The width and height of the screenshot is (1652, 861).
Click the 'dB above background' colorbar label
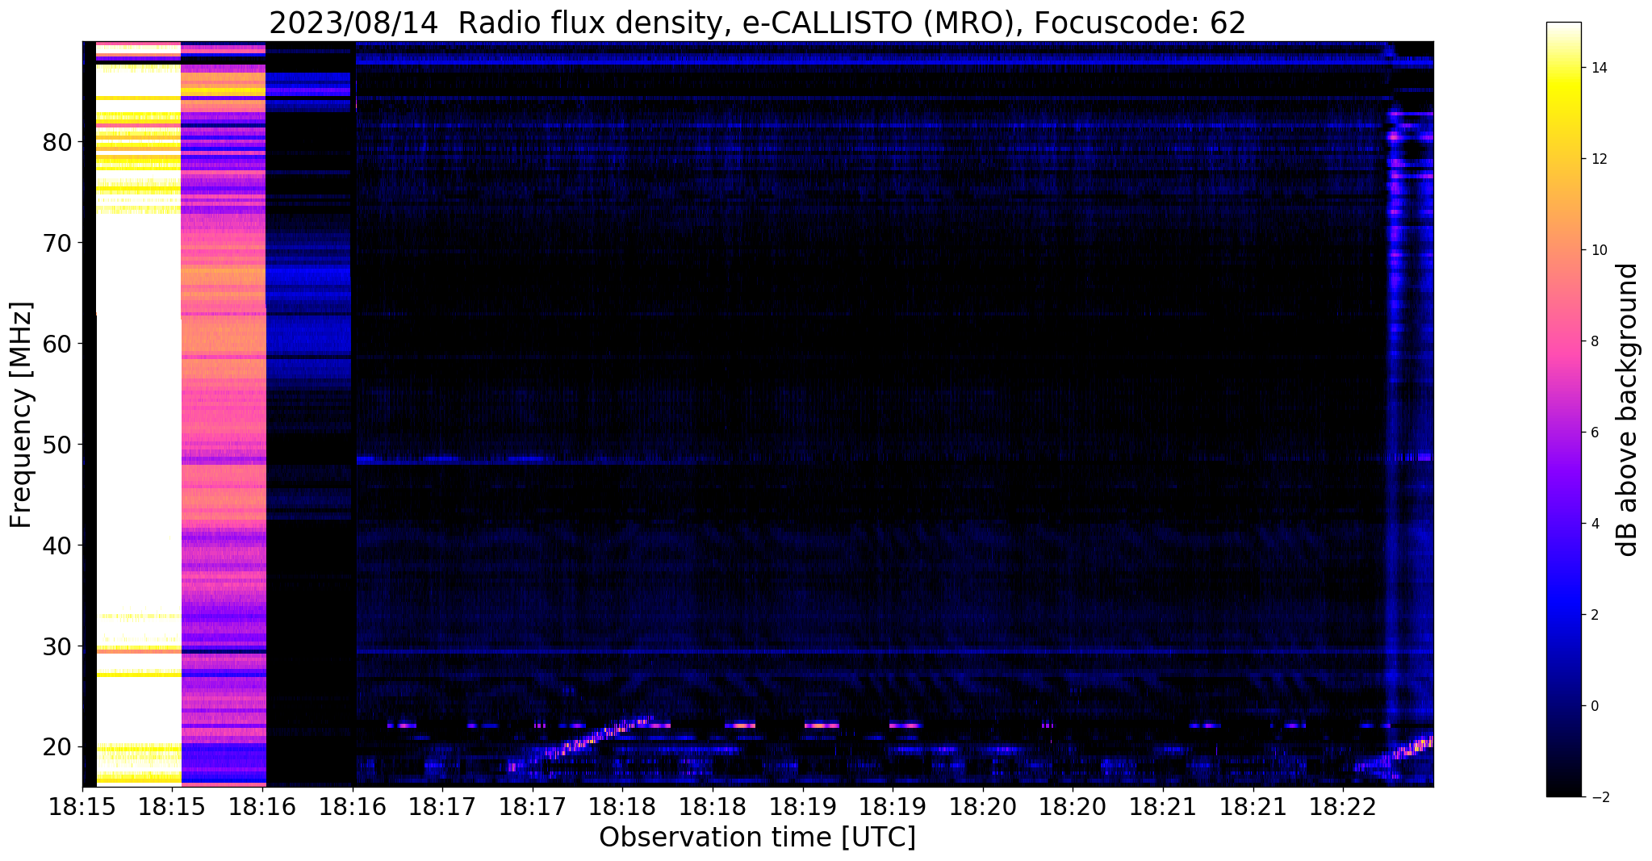[x=1627, y=409]
